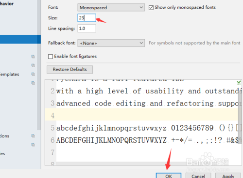The height and width of the screenshot is (178, 243).
Task: Click the Cancel button
Action: (x=198, y=176)
